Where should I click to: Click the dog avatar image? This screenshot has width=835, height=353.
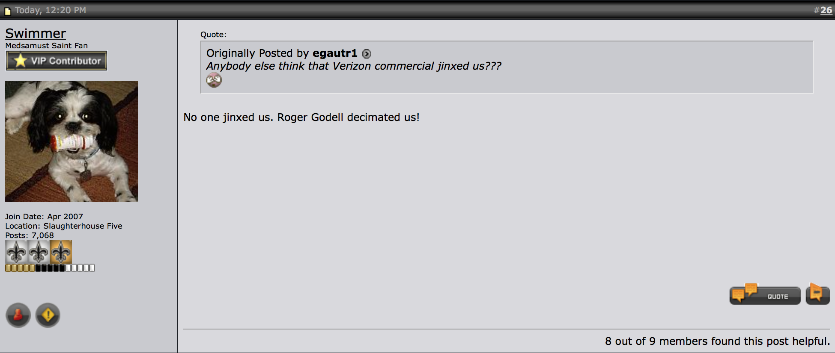point(72,141)
